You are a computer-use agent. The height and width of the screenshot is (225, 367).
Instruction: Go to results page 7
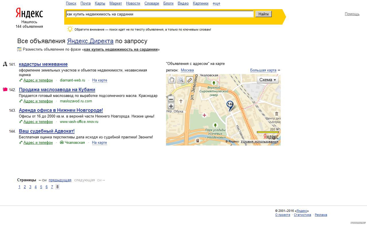coord(52,187)
